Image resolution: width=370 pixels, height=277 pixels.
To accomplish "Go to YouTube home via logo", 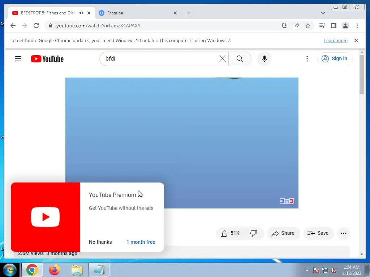I will click(47, 59).
